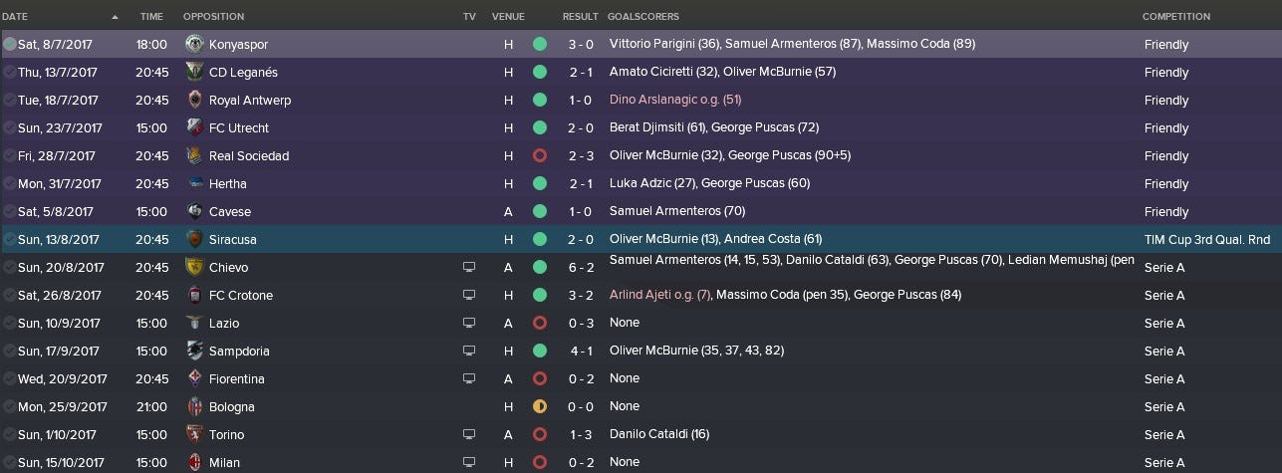Sort by the Competition column header
The height and width of the screenshot is (473, 1282).
1175,17
